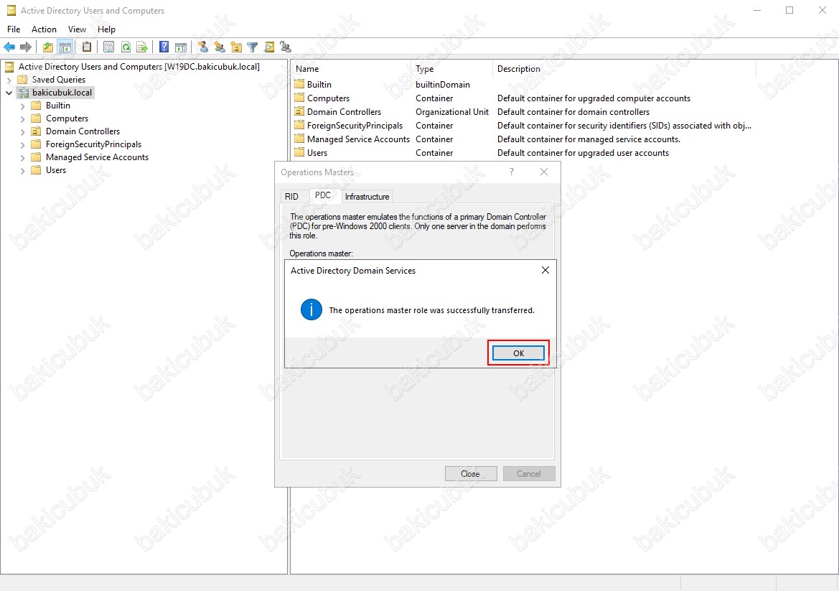Image resolution: width=839 pixels, height=591 pixels.
Task: Open the File menu
Action: click(x=14, y=29)
